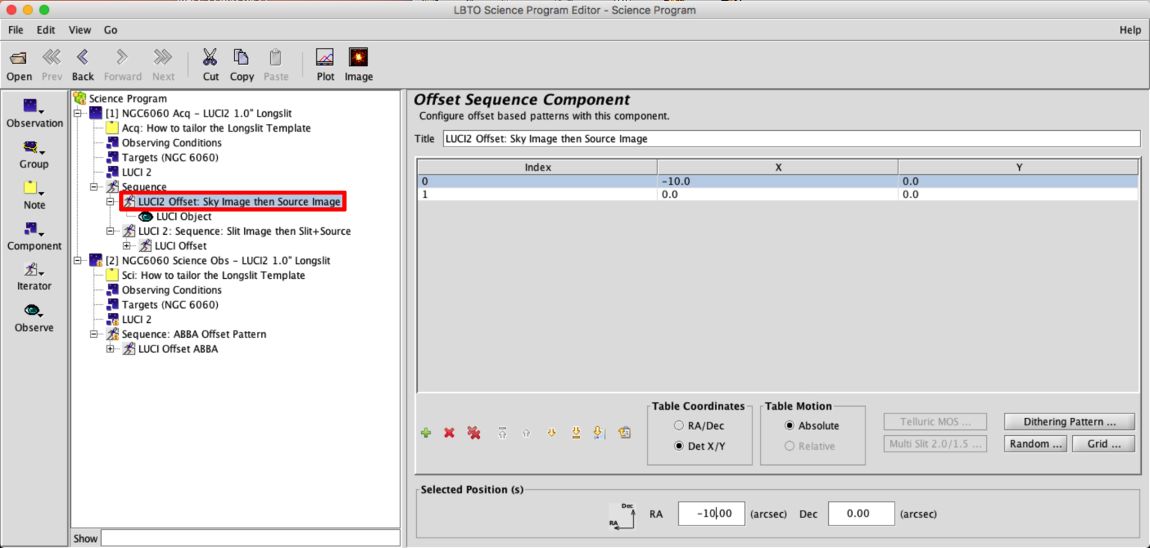
Task: Click the Telluric MOS ... button
Action: coord(934,422)
